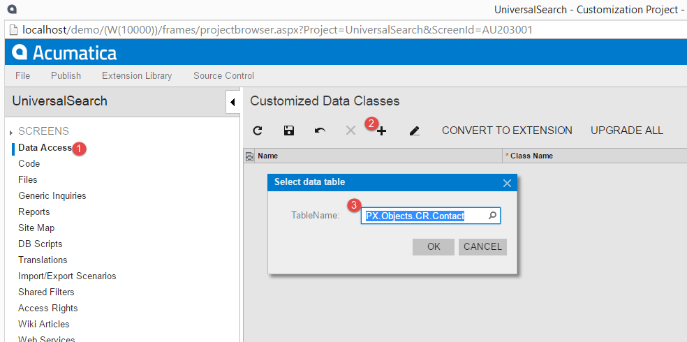Screen dimensions: 687x342
Task: Open the Extension Library menu
Action: click(x=137, y=75)
